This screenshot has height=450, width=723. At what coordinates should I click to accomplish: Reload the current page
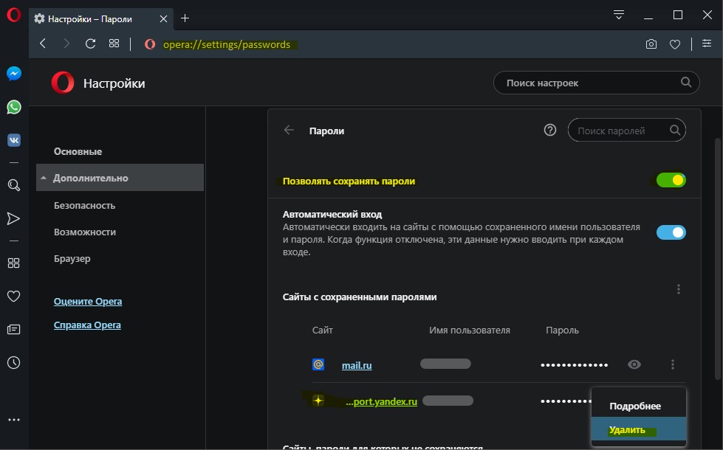[90, 44]
